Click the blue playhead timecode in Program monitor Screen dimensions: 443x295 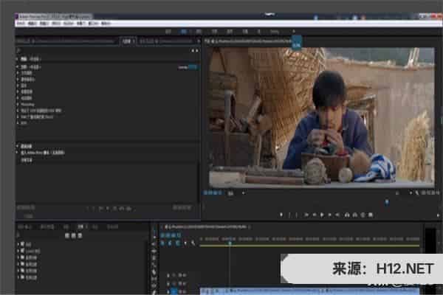point(213,193)
